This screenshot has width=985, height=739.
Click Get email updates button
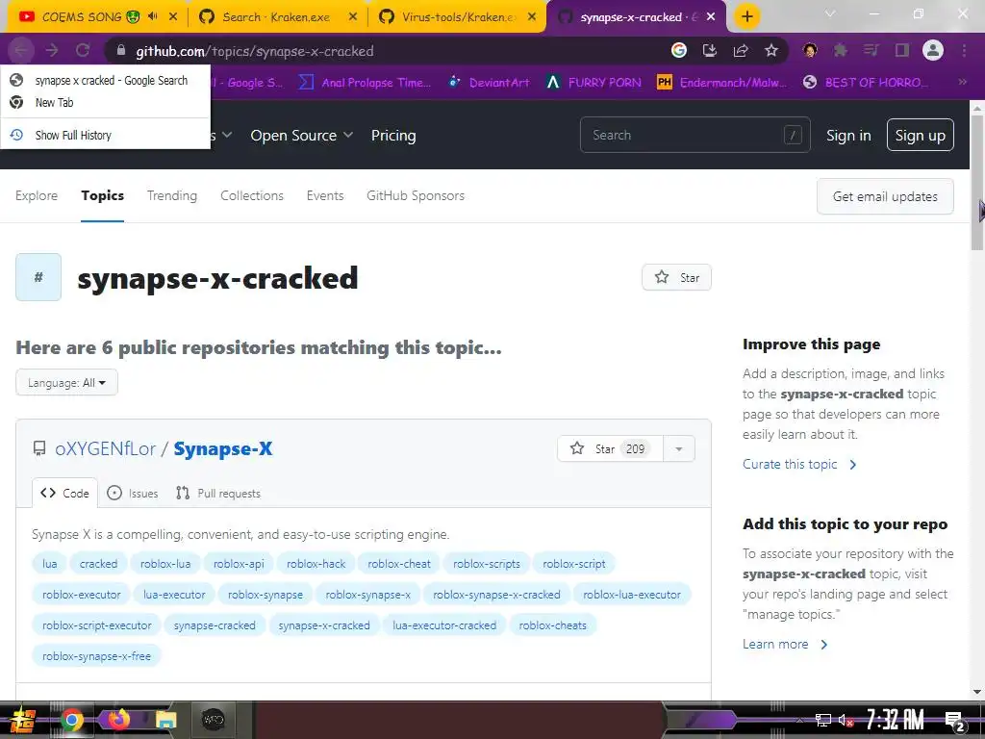pyautogui.click(x=885, y=196)
